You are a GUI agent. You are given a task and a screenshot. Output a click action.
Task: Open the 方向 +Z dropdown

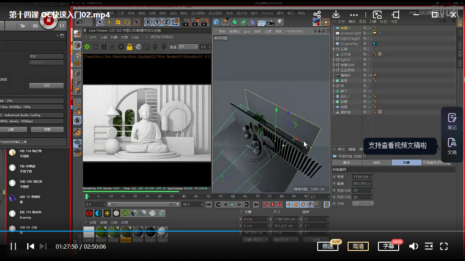tap(363, 204)
